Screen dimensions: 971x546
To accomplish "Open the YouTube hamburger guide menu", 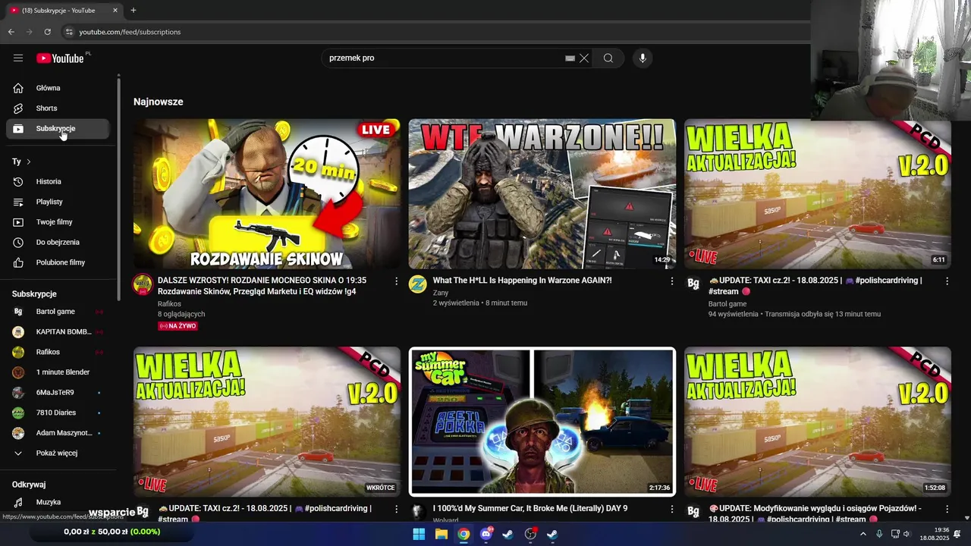I will pyautogui.click(x=18, y=58).
